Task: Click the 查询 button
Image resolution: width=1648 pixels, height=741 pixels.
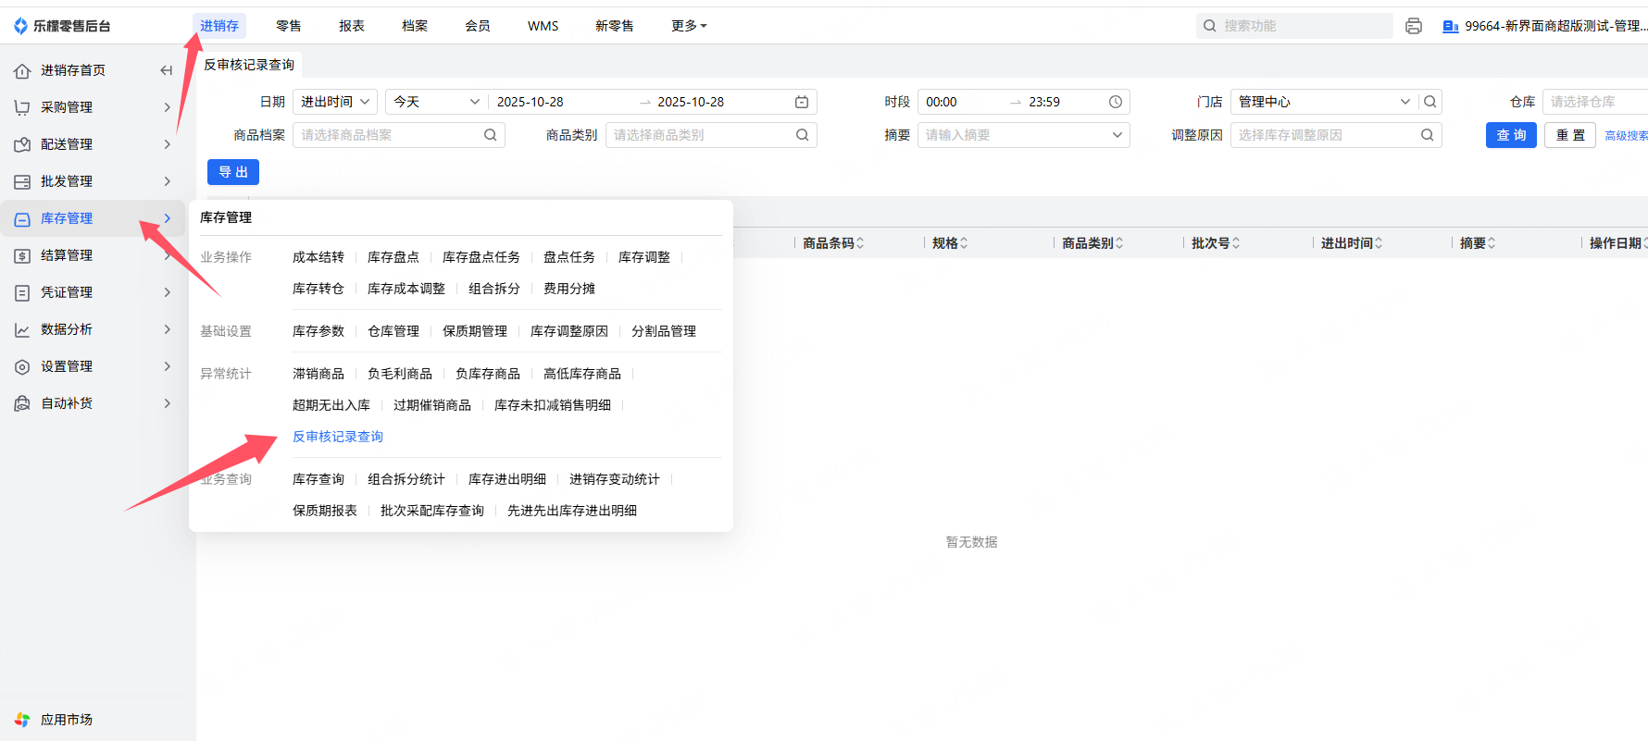Action: [x=1511, y=135]
